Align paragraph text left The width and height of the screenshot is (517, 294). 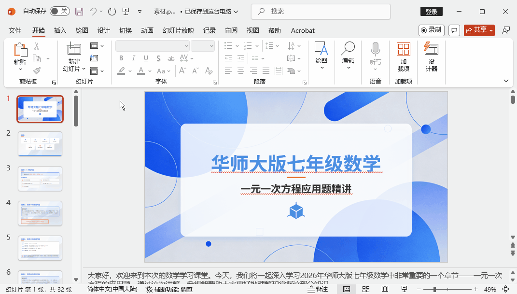[228, 70]
